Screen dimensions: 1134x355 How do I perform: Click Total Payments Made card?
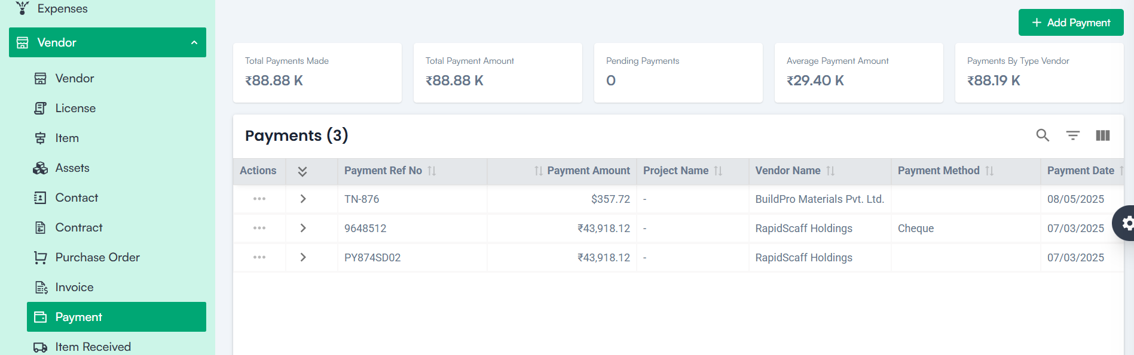[317, 73]
